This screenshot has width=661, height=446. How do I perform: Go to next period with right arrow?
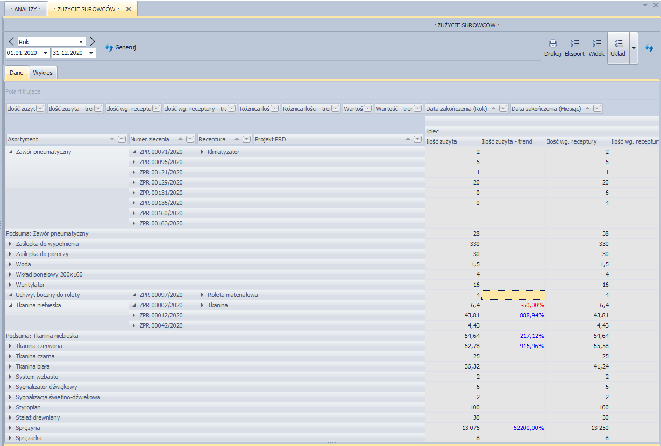click(92, 41)
